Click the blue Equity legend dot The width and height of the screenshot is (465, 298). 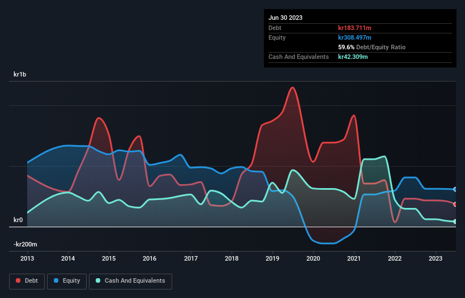[56, 280]
